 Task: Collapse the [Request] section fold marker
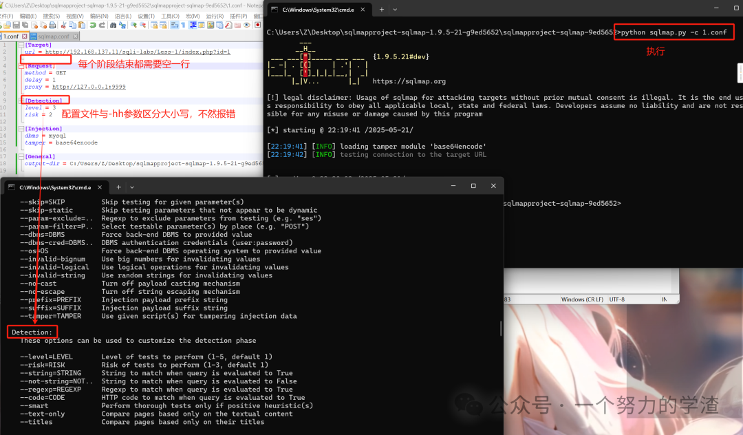[21, 66]
